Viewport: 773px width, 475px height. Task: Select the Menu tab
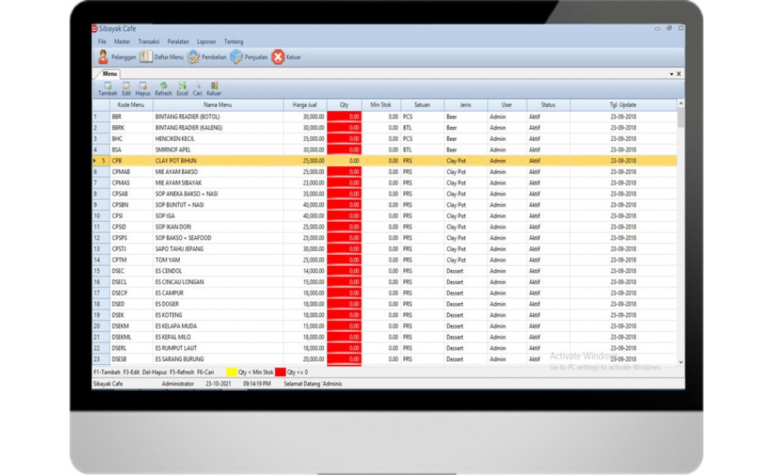(109, 74)
